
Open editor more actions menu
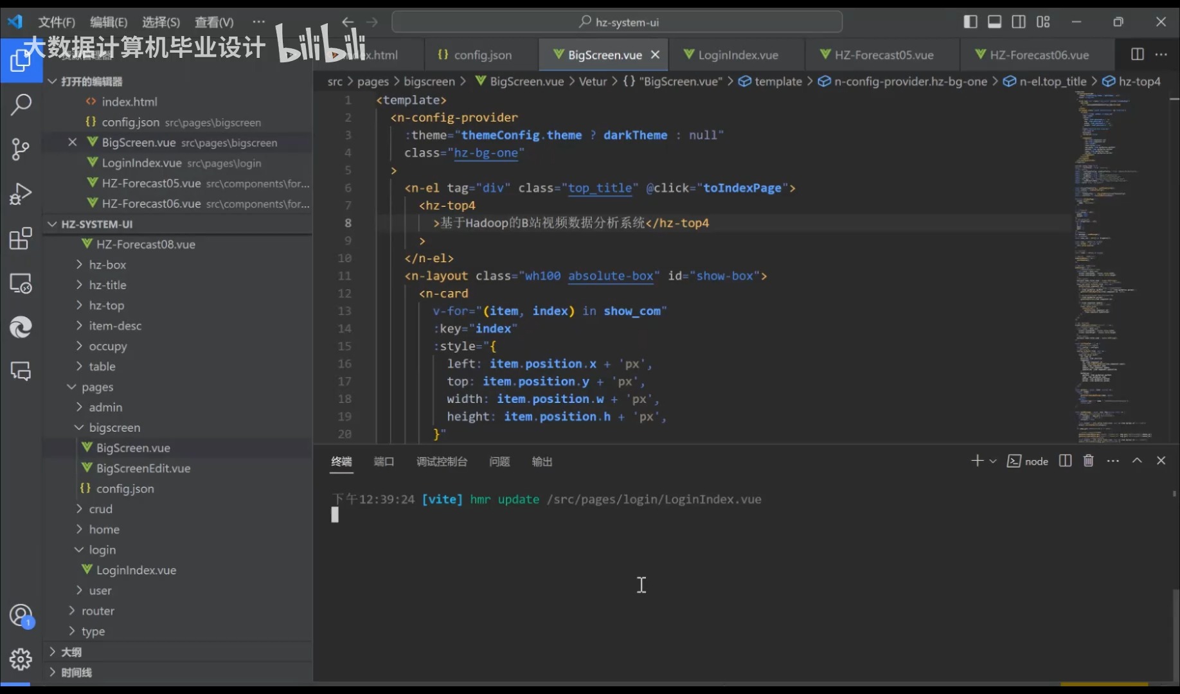(1161, 55)
